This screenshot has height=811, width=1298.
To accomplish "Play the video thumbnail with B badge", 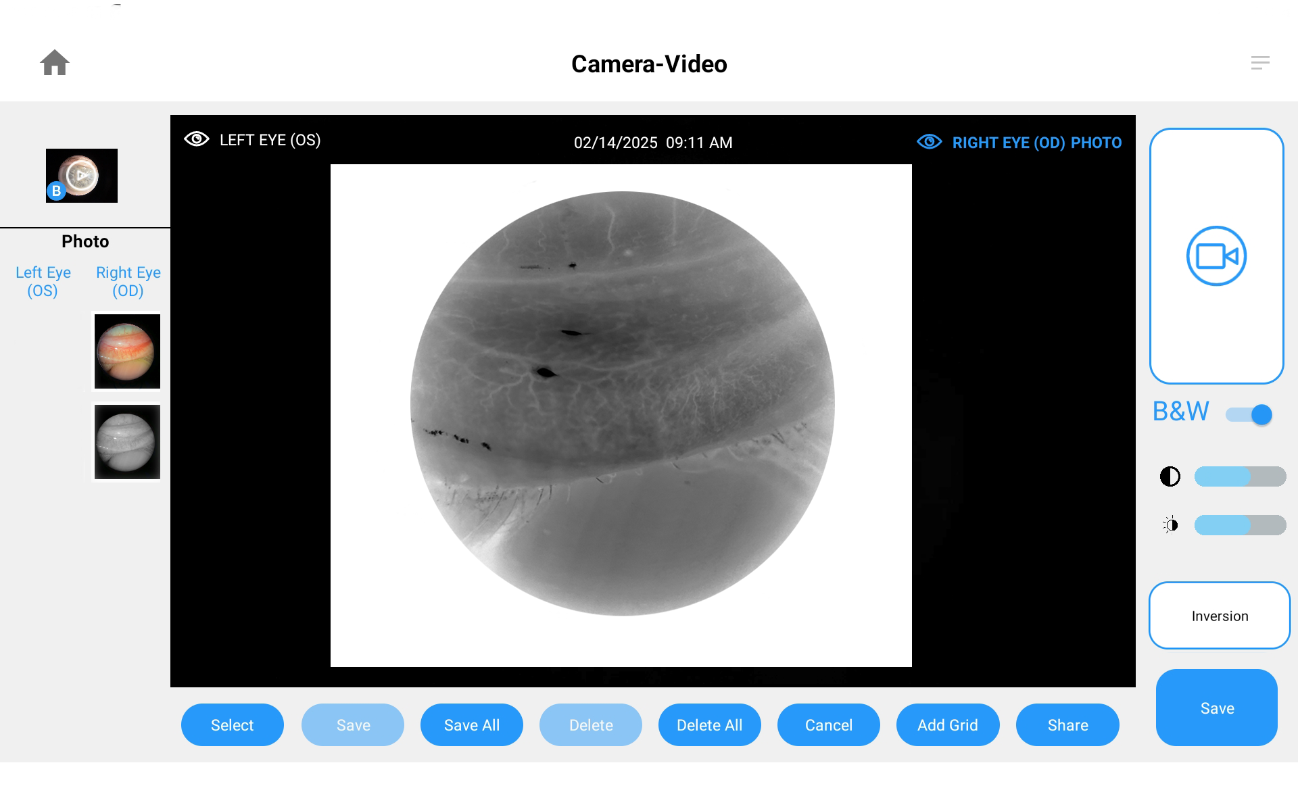I will point(82,176).
